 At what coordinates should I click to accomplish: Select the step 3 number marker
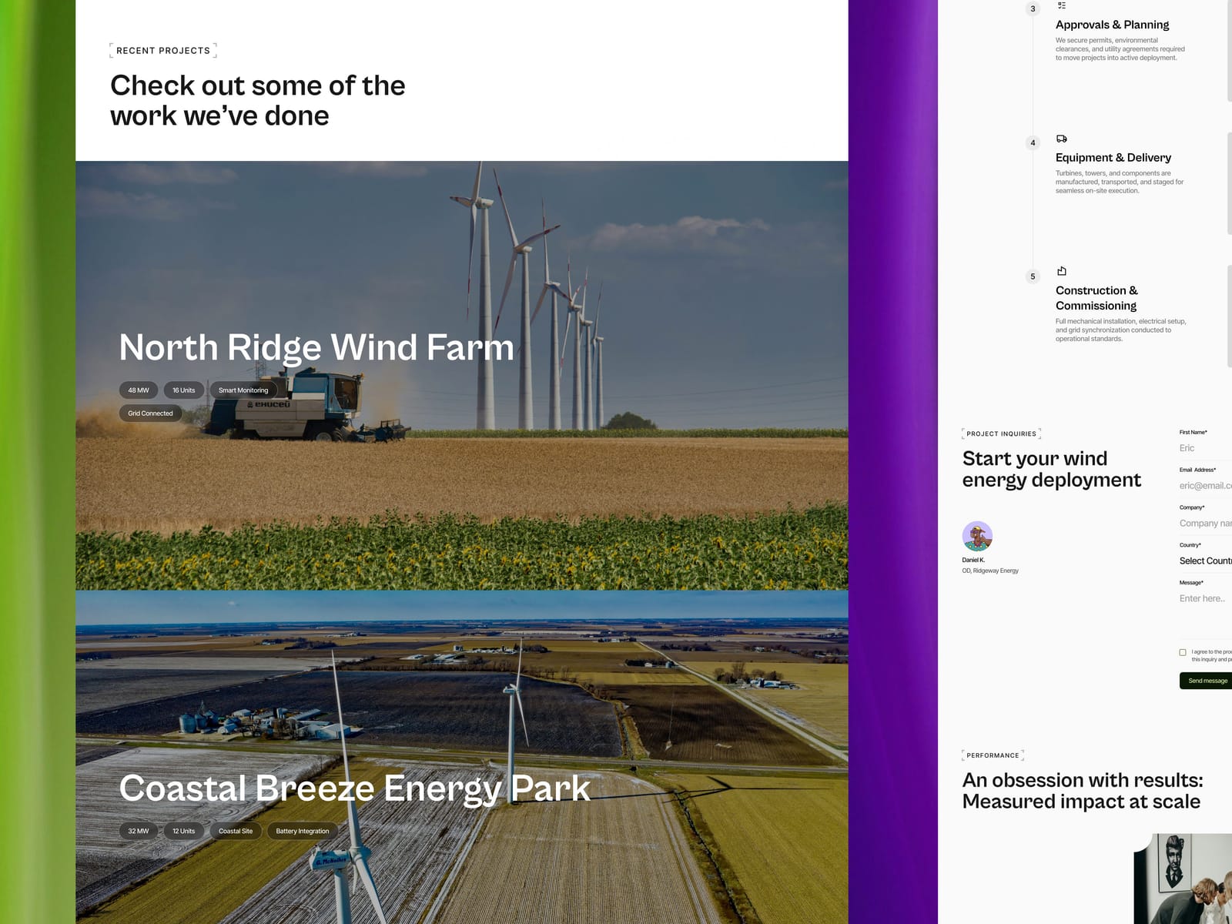coord(1033,9)
